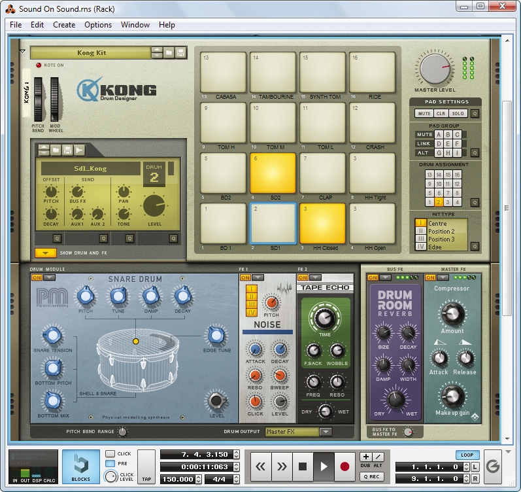Enable the metronome CLICK checkbox
Image resolution: width=521 pixels, height=492 pixels.
[x=110, y=453]
